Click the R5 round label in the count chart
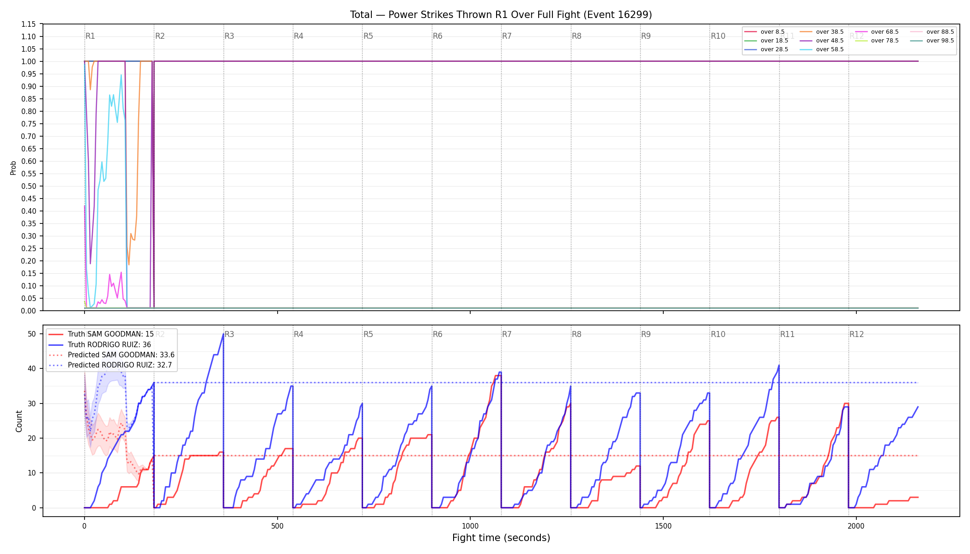970x554 pixels. [x=368, y=334]
